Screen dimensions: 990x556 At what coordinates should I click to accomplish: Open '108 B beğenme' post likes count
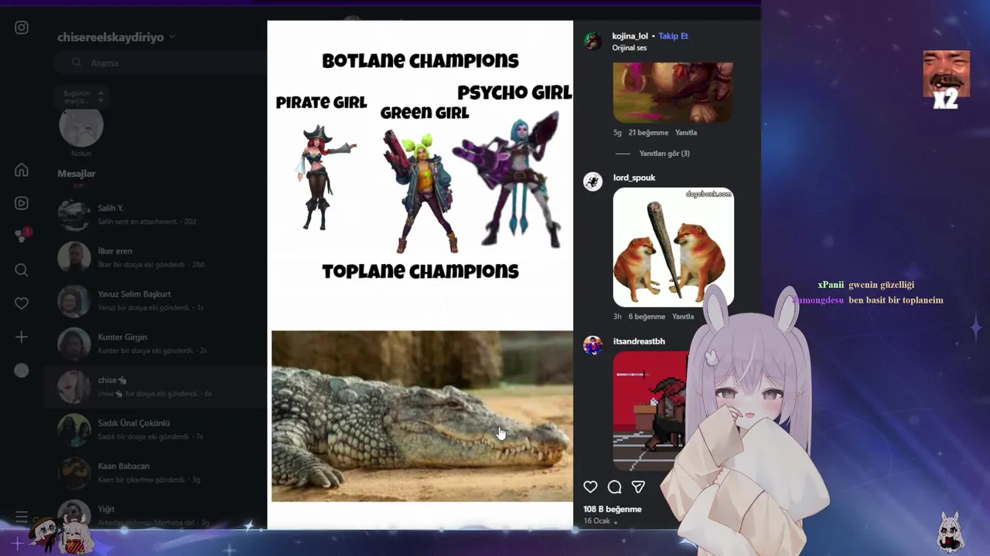pyautogui.click(x=613, y=510)
